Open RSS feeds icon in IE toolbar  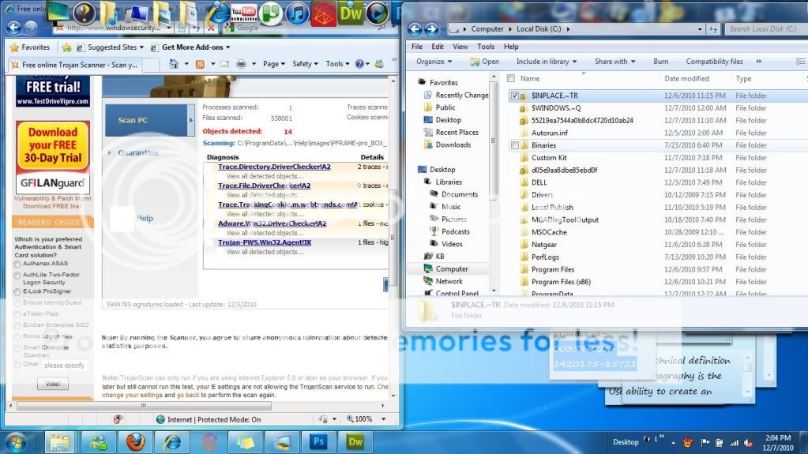tap(200, 64)
